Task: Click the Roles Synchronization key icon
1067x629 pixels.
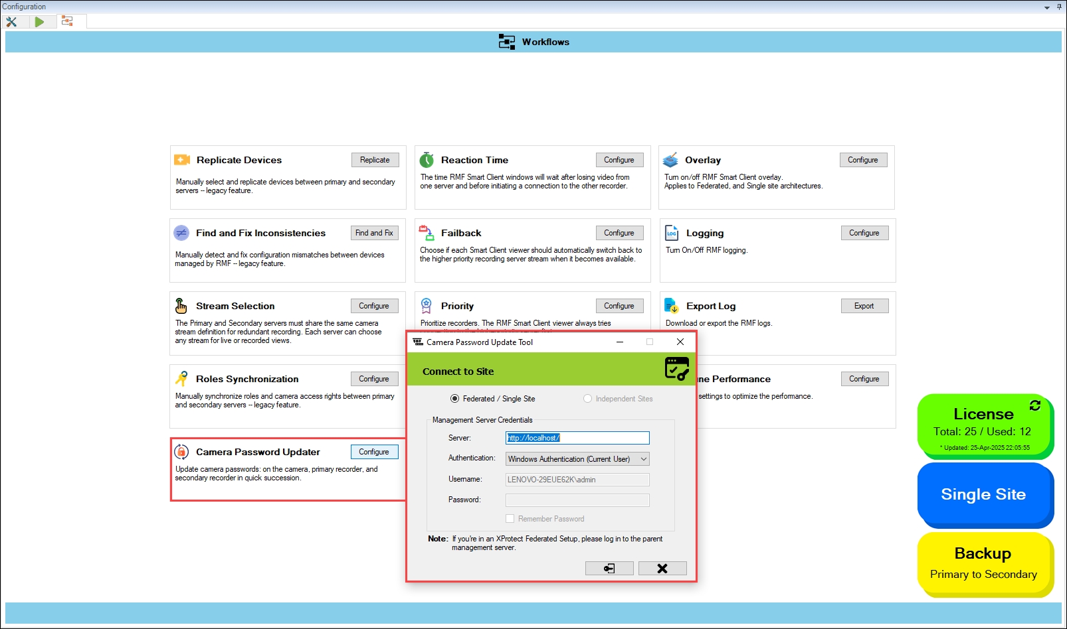Action: pyautogui.click(x=181, y=379)
